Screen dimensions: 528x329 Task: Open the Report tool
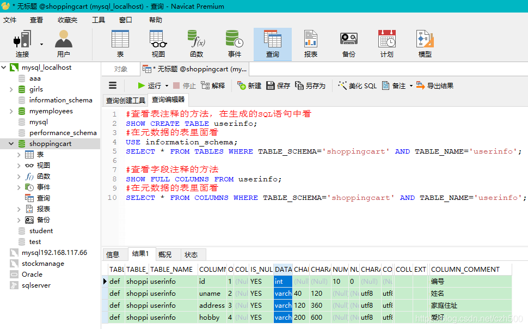click(x=310, y=44)
